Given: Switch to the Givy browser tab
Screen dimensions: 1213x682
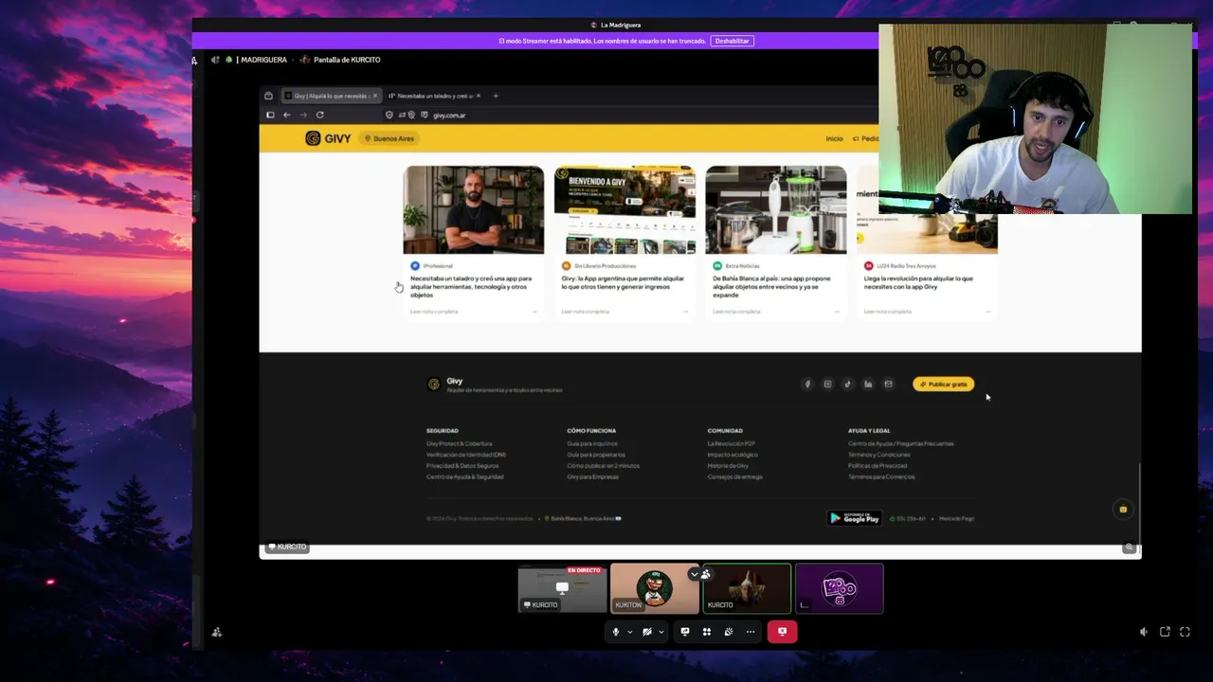Looking at the screenshot, I should (330, 96).
